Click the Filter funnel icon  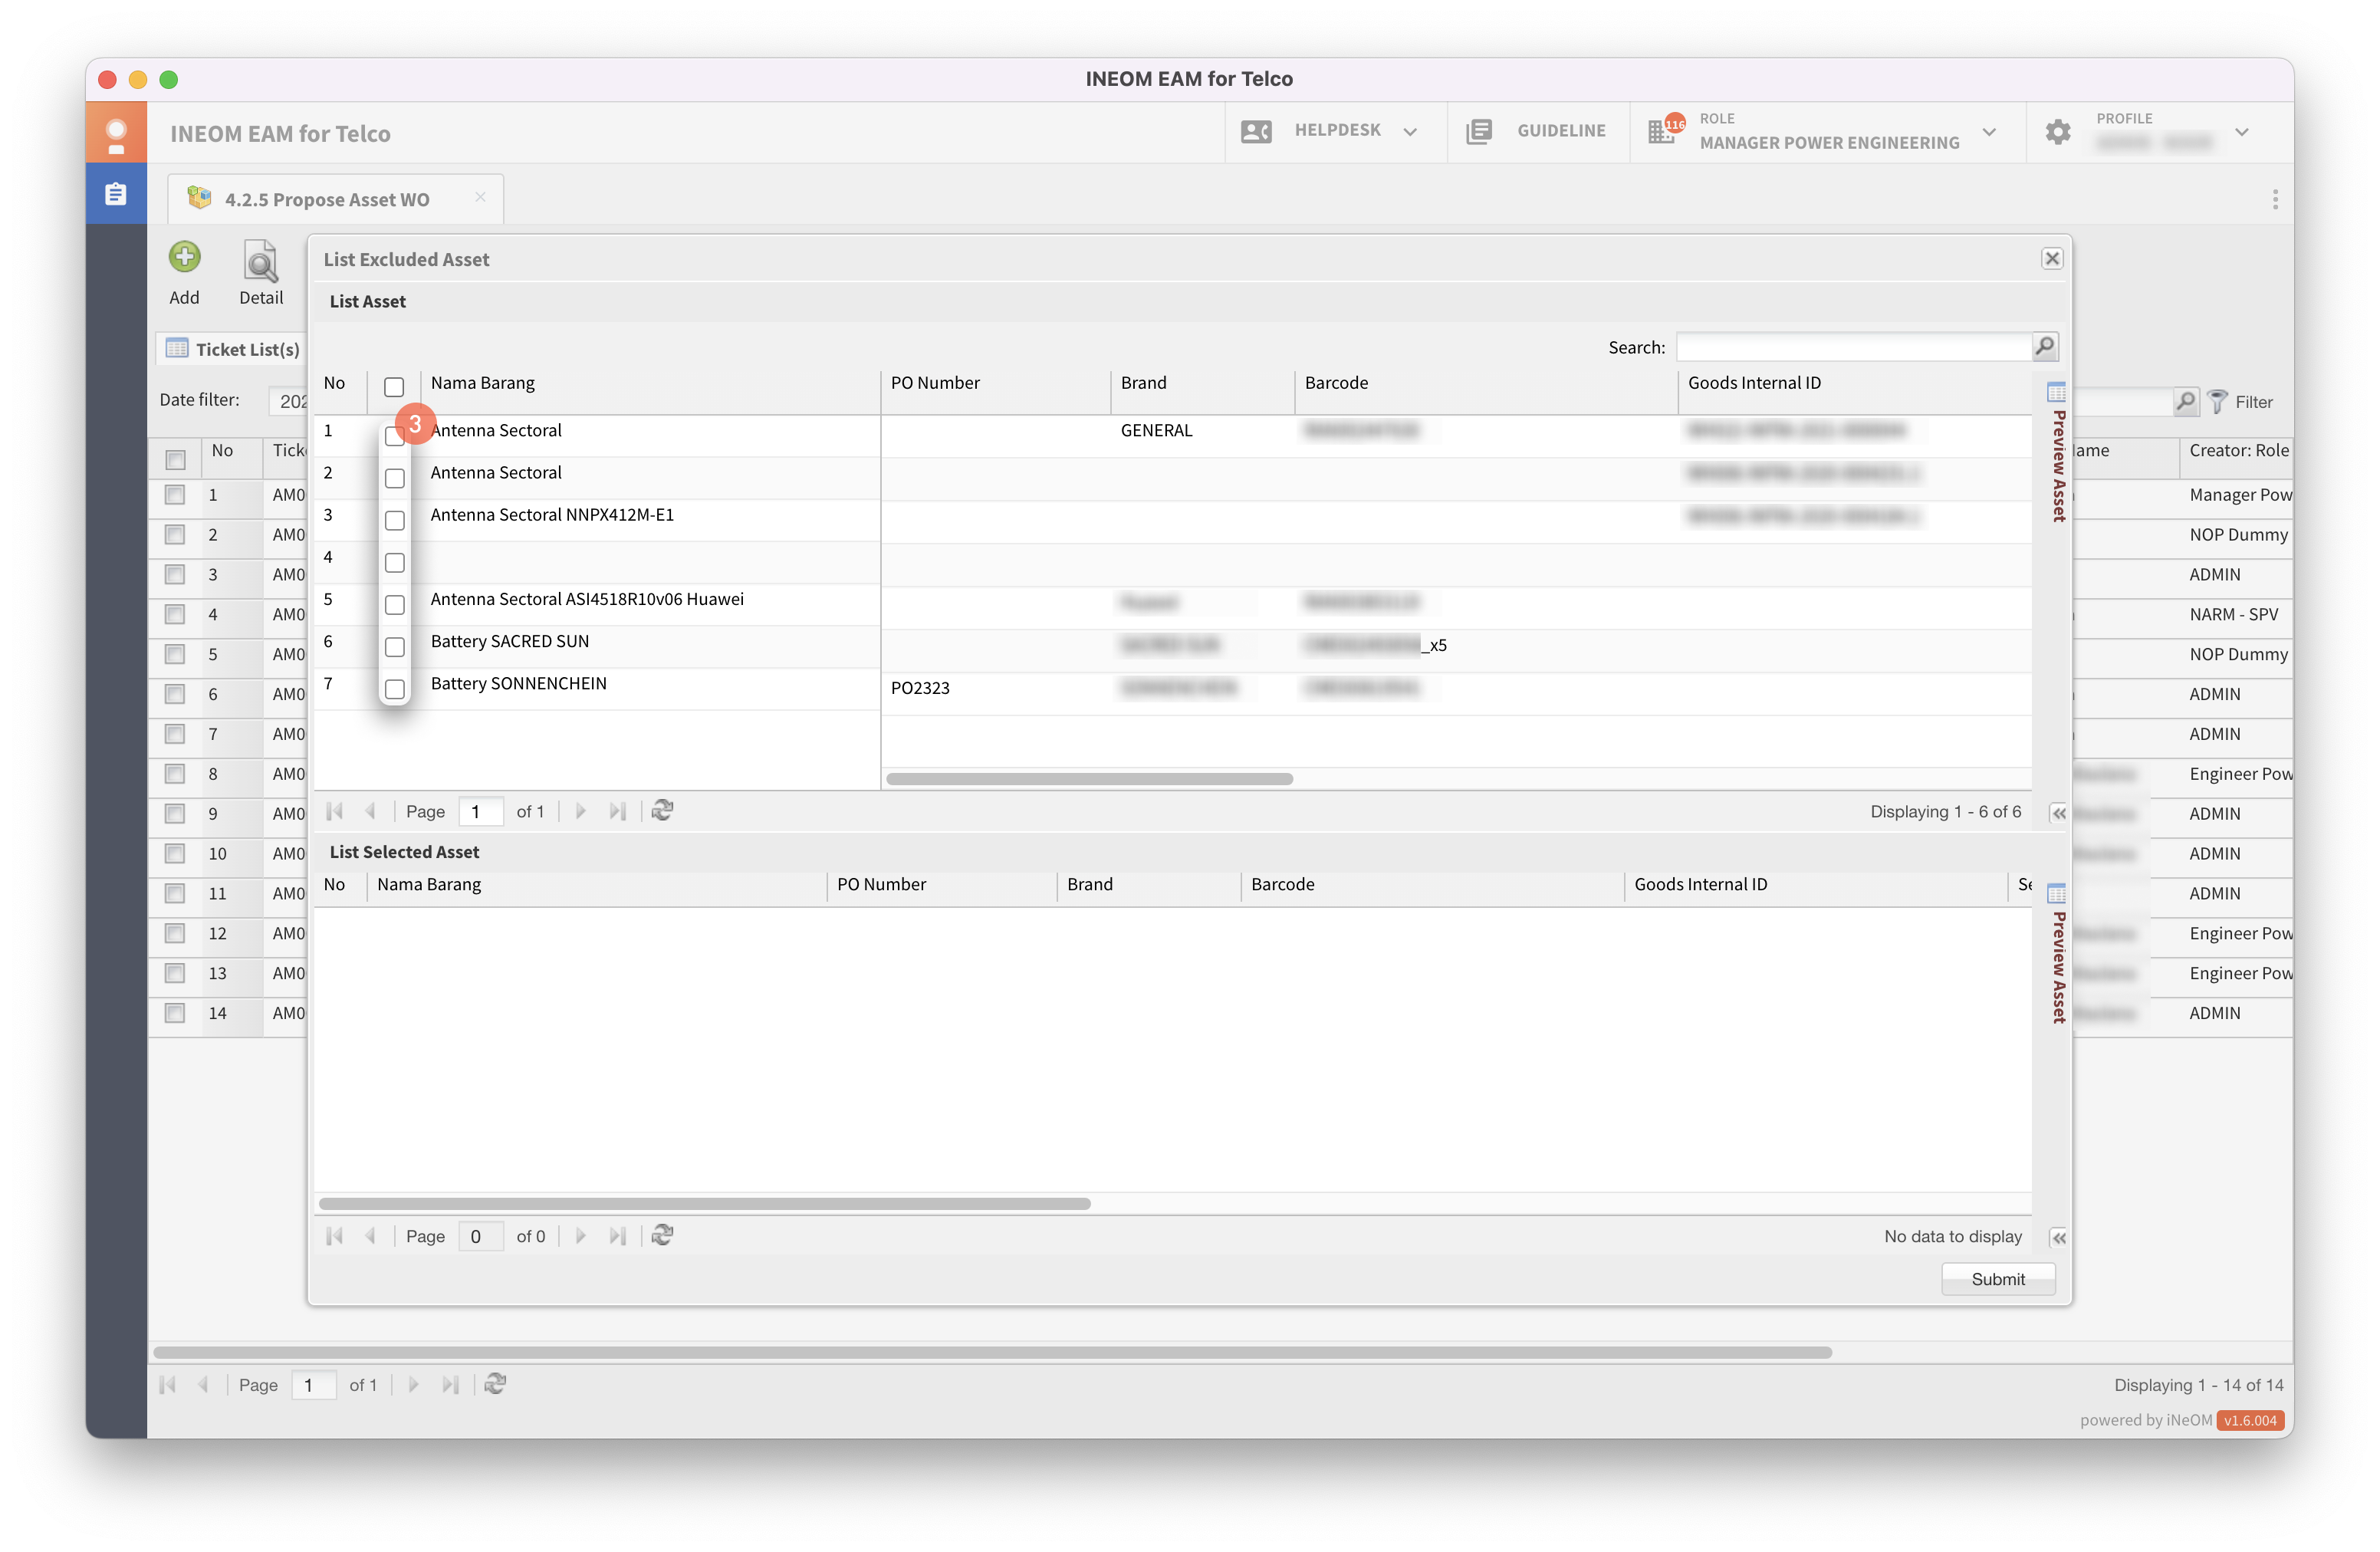(2217, 401)
